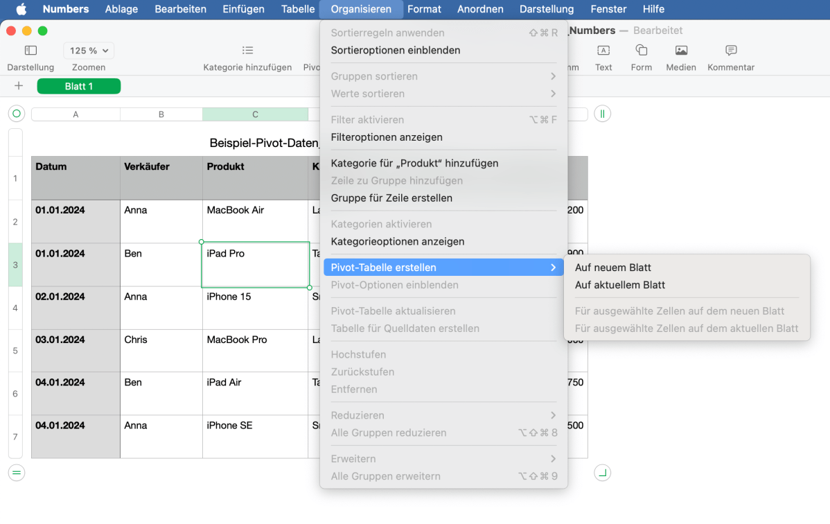Select the table title Beispiel-Pivot-Daten

pos(264,143)
